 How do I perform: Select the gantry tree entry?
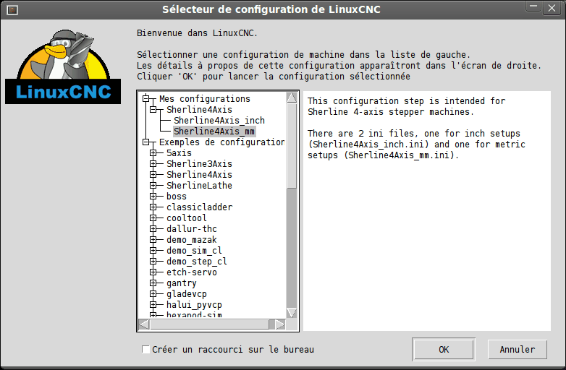182,283
